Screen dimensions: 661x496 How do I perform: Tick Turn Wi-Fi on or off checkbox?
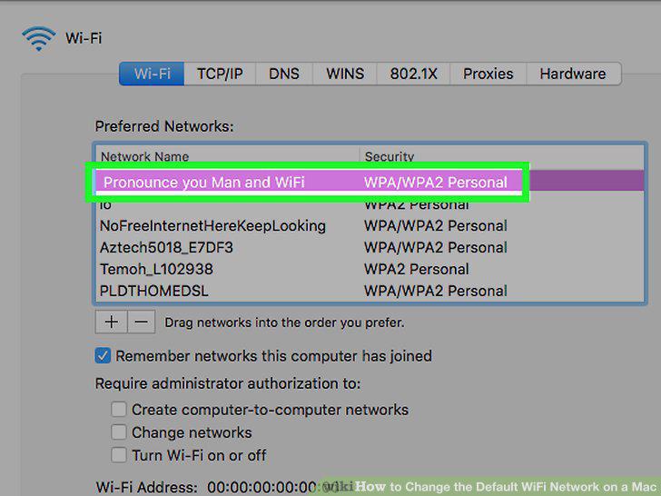pos(118,455)
